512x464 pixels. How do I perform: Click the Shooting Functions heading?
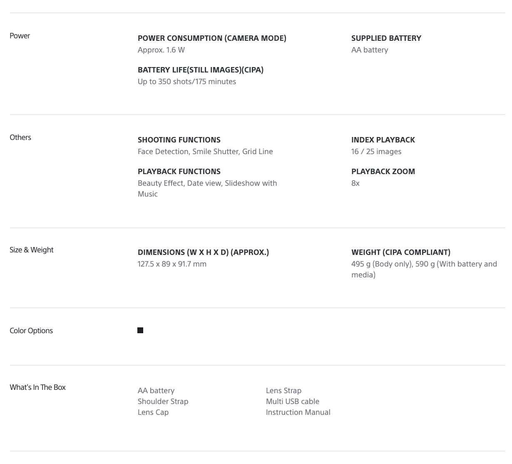(179, 140)
